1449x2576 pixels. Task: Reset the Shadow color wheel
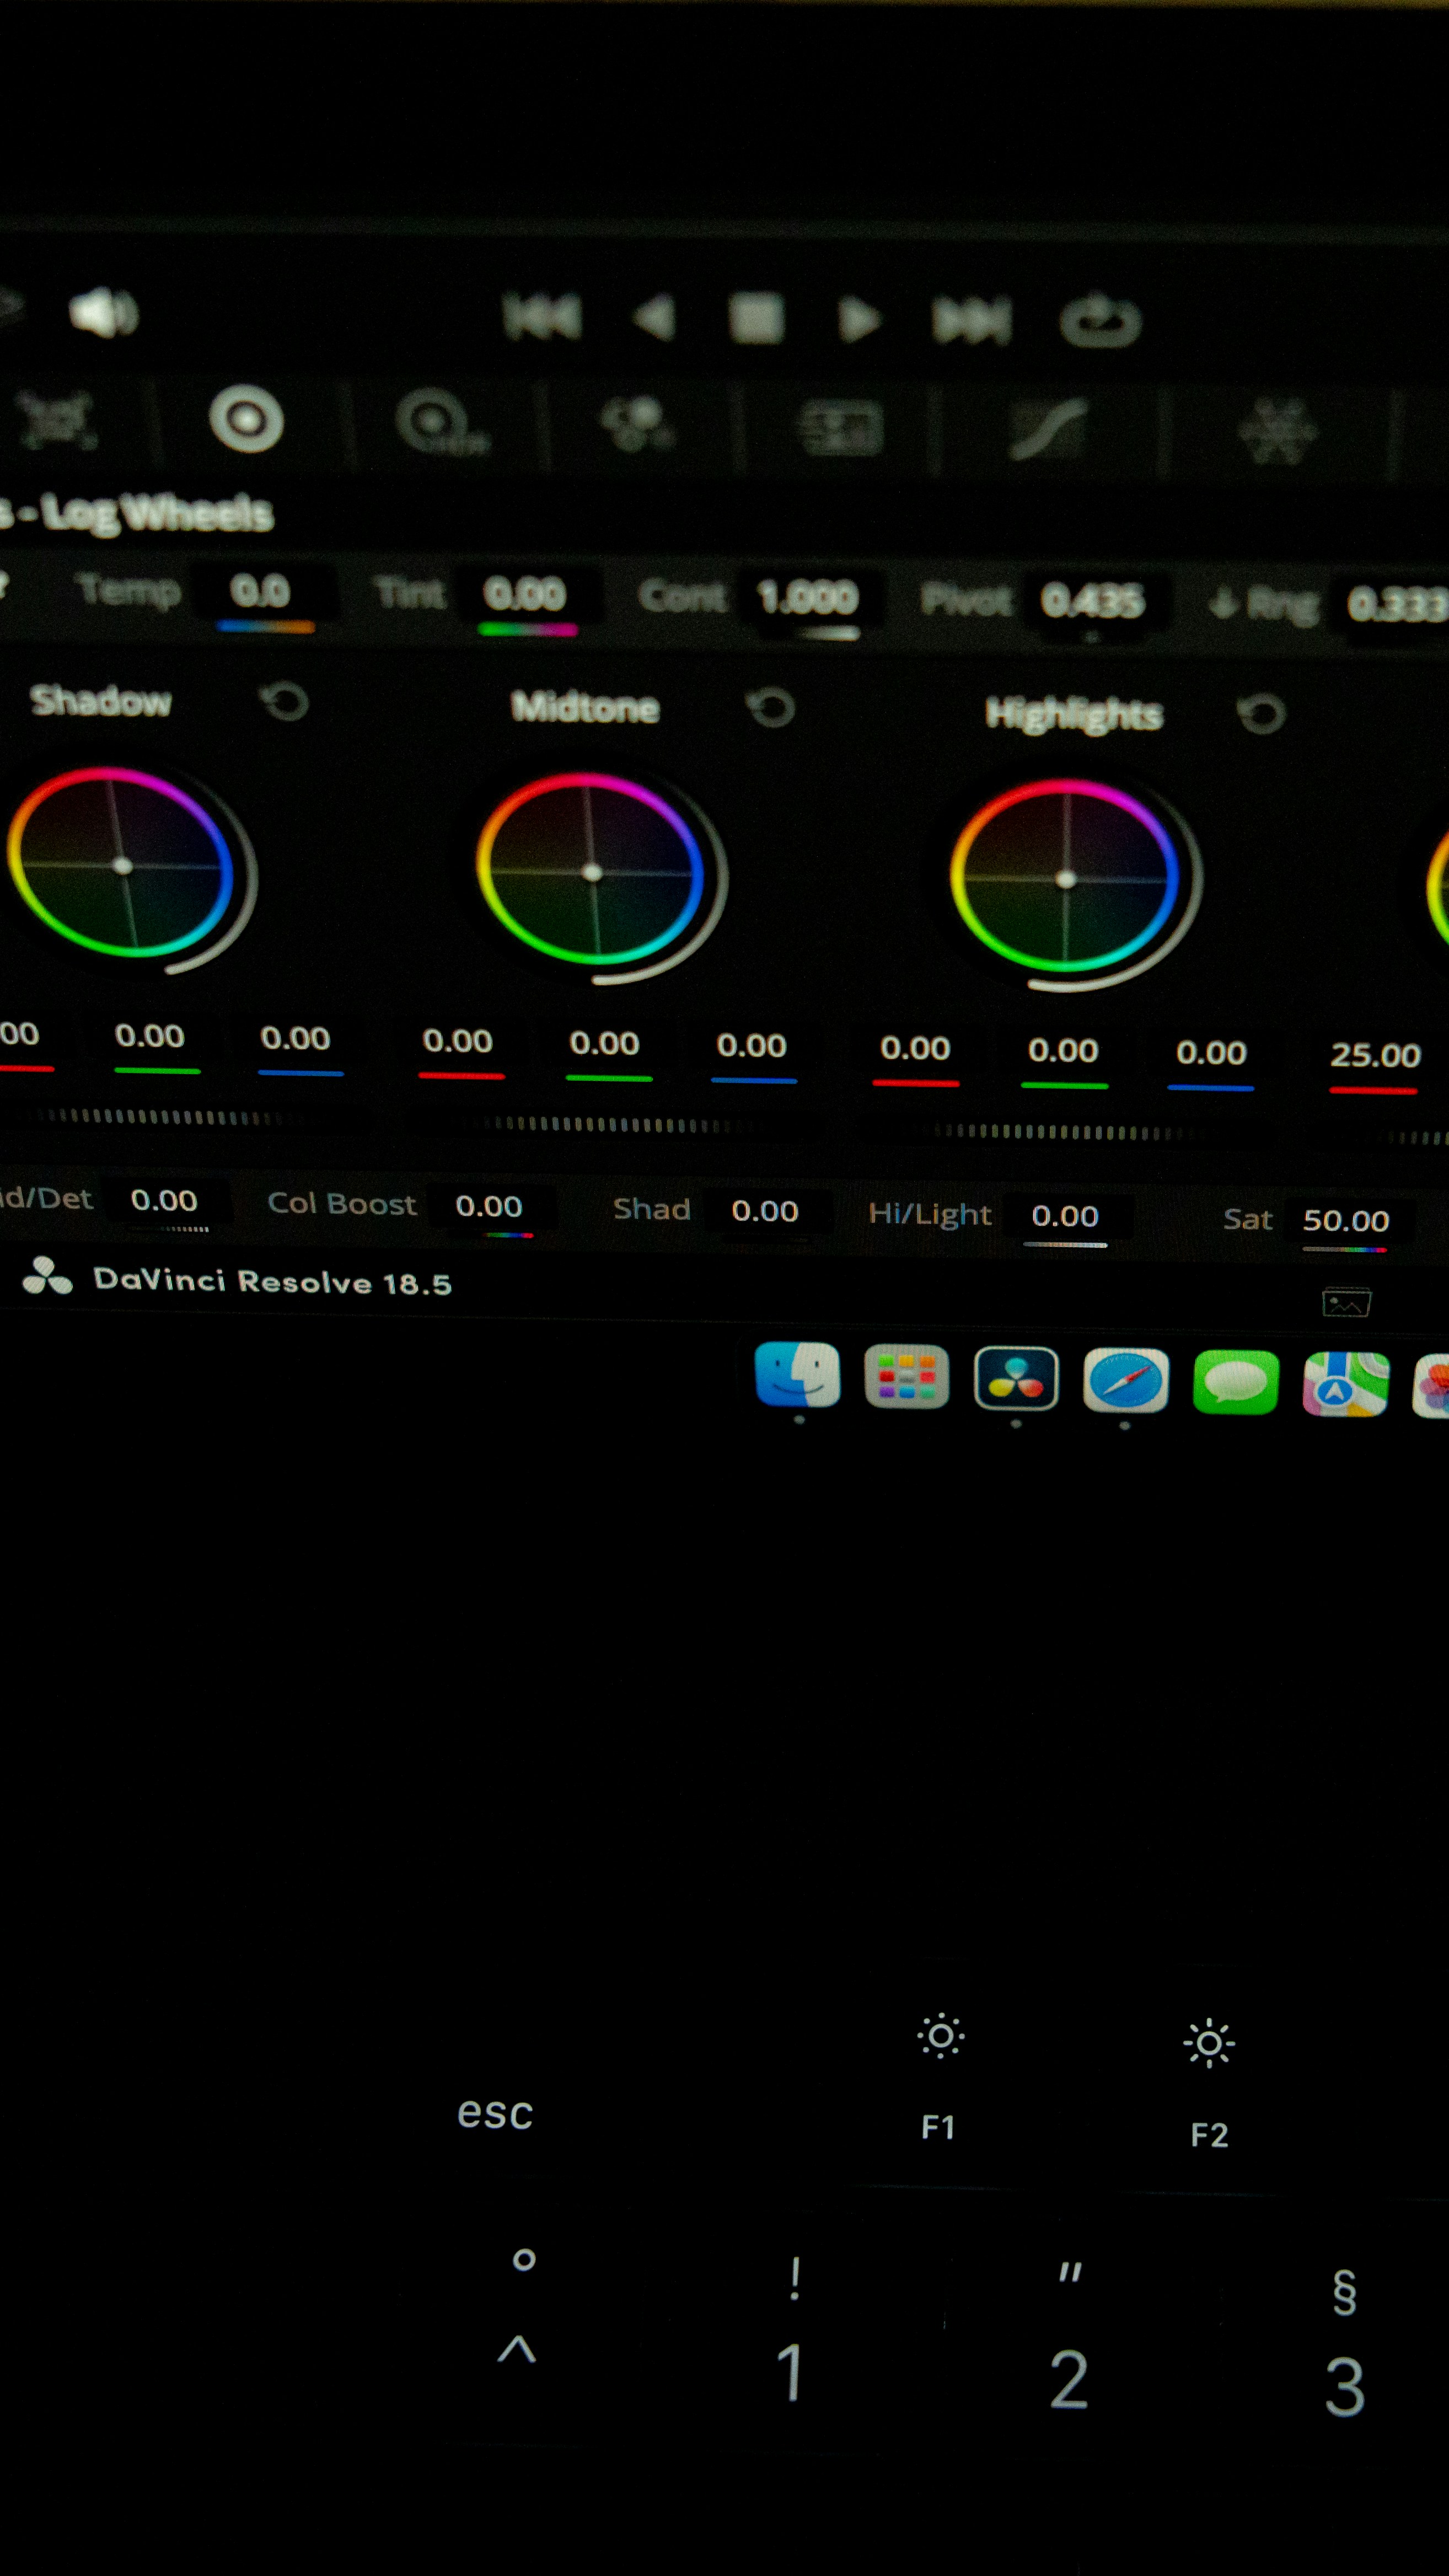pos(285,701)
